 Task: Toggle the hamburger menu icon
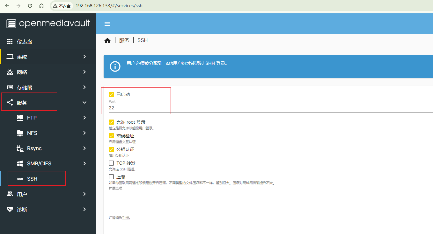107,24
